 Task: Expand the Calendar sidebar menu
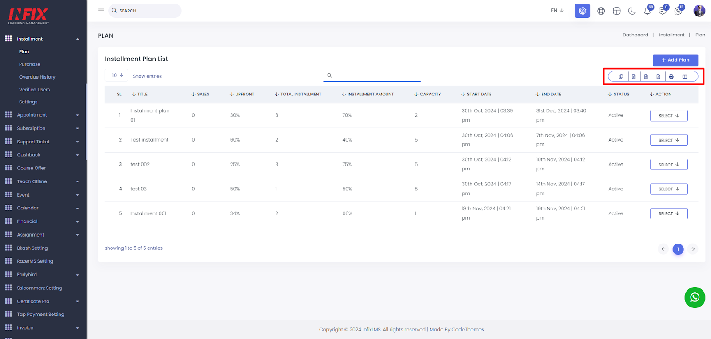click(x=43, y=208)
